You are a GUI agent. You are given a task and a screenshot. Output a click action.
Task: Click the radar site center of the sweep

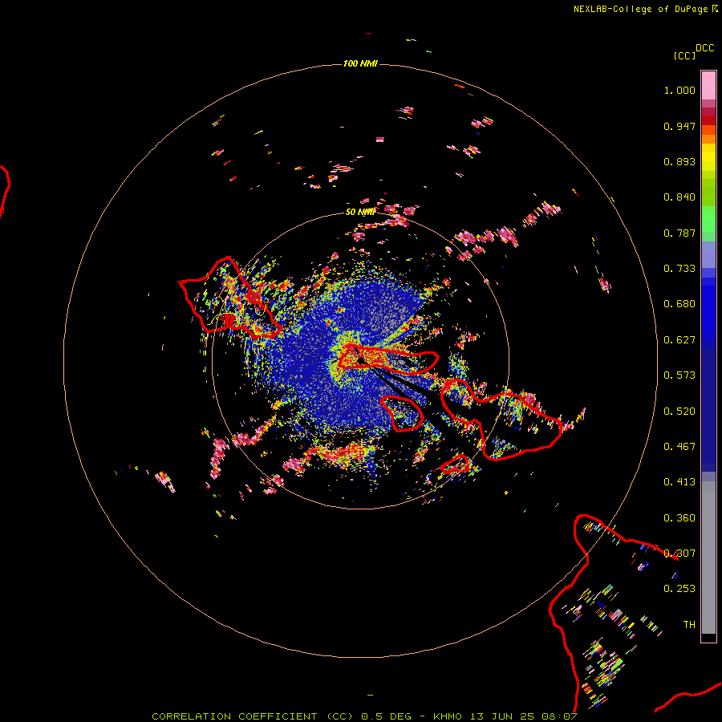(362, 360)
